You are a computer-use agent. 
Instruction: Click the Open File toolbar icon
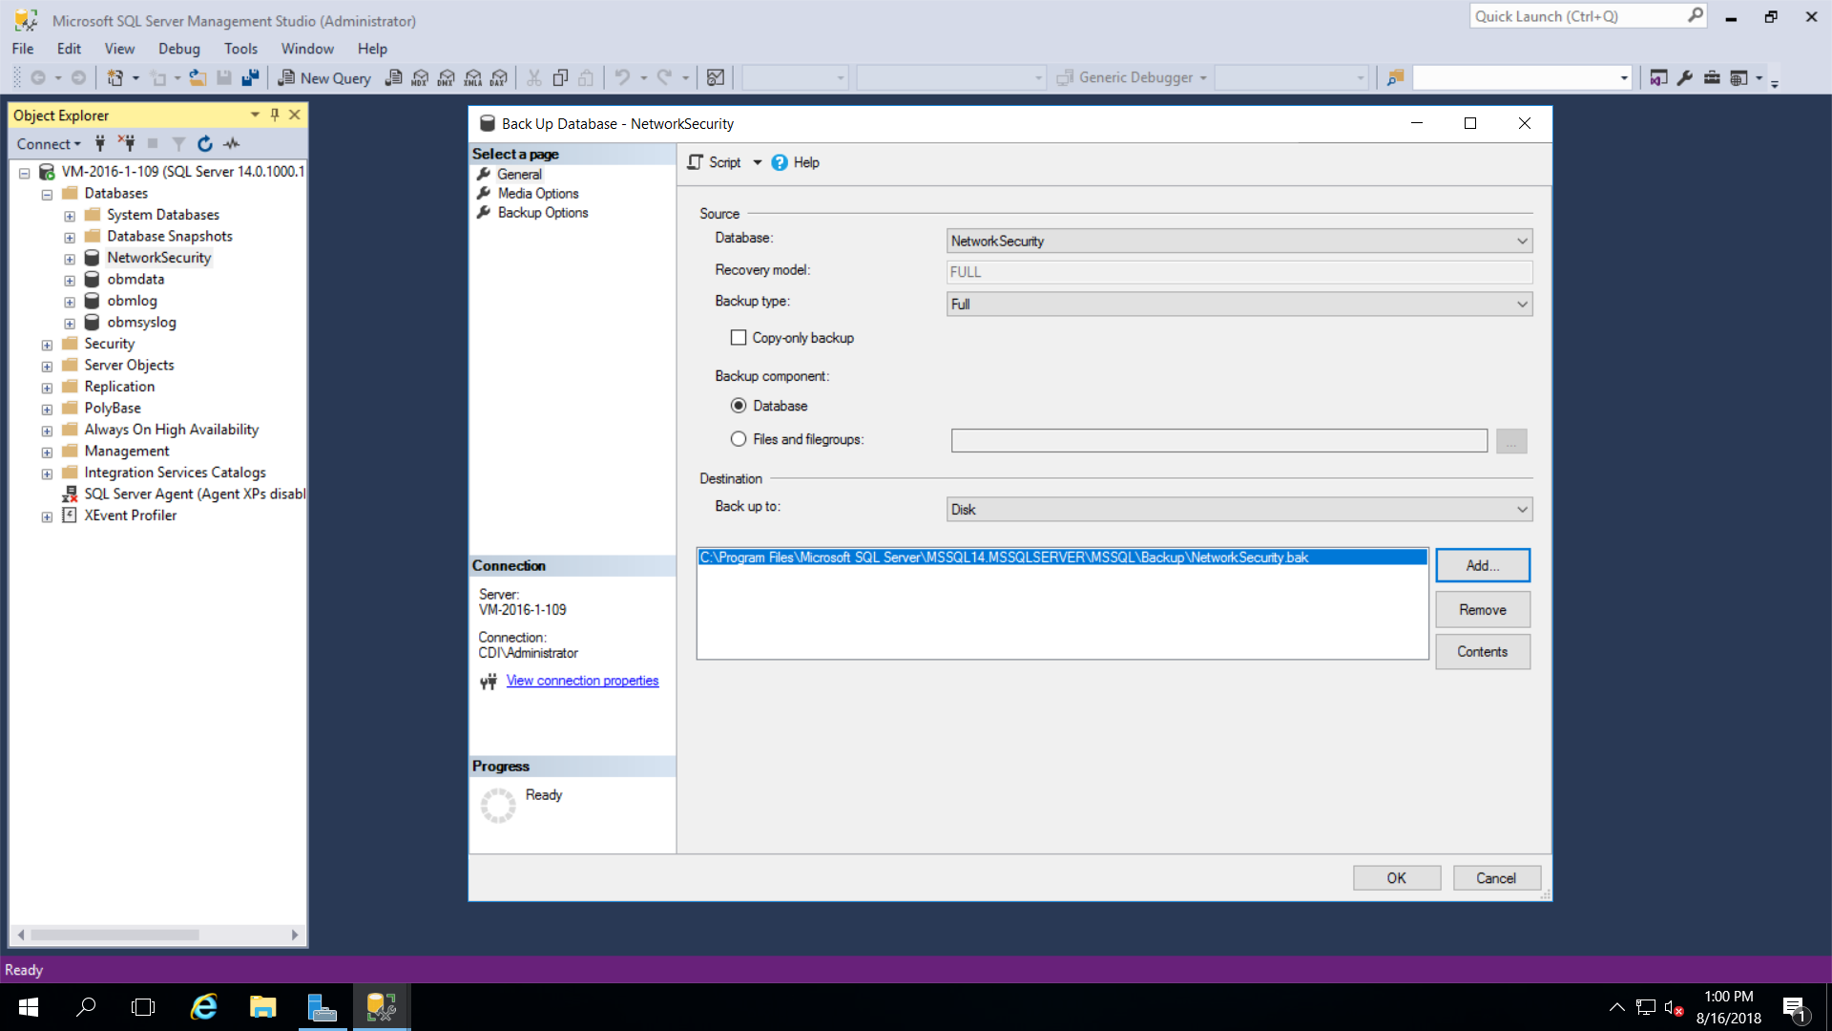(198, 78)
